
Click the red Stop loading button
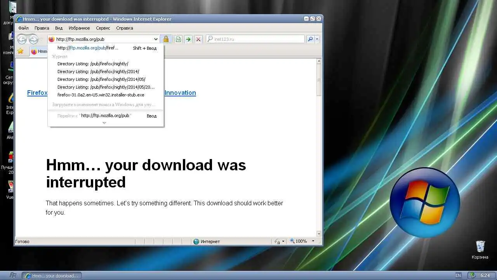tap(198, 39)
